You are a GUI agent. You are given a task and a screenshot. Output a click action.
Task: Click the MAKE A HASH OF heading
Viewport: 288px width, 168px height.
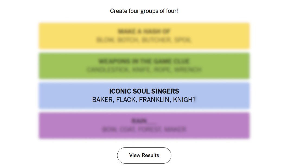(x=144, y=31)
